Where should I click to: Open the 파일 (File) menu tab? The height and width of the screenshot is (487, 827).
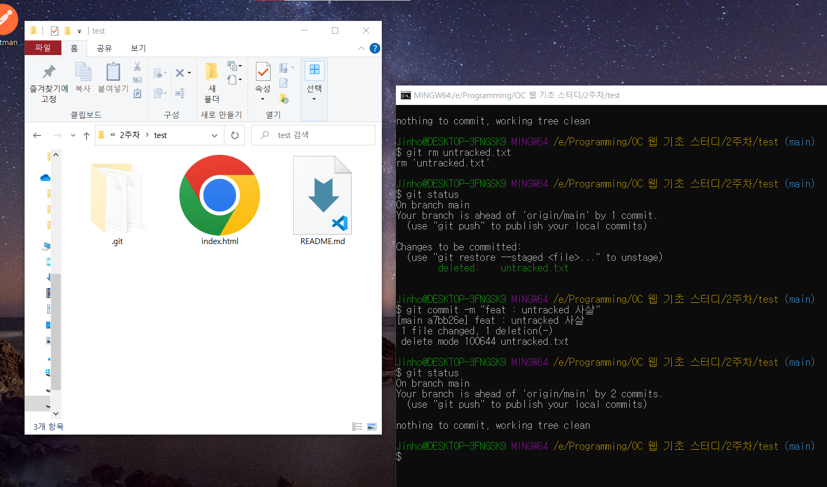pyautogui.click(x=43, y=48)
